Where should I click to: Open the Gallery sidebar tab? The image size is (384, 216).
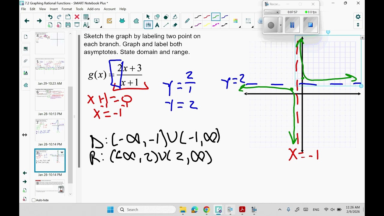(25, 49)
